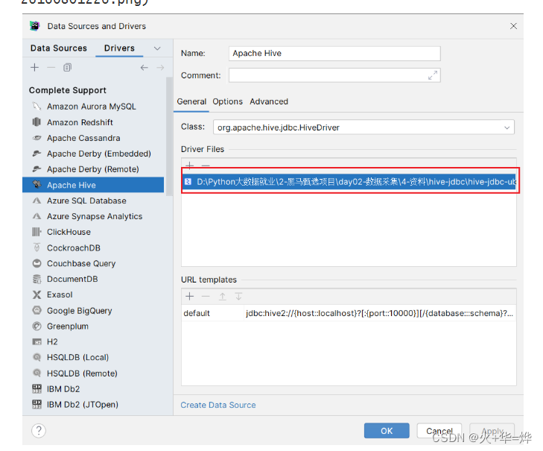543x451 pixels.
Task: Click the Exasol X icon
Action: click(36, 294)
